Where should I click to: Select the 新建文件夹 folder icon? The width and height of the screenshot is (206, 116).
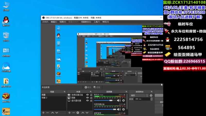tap(6, 82)
